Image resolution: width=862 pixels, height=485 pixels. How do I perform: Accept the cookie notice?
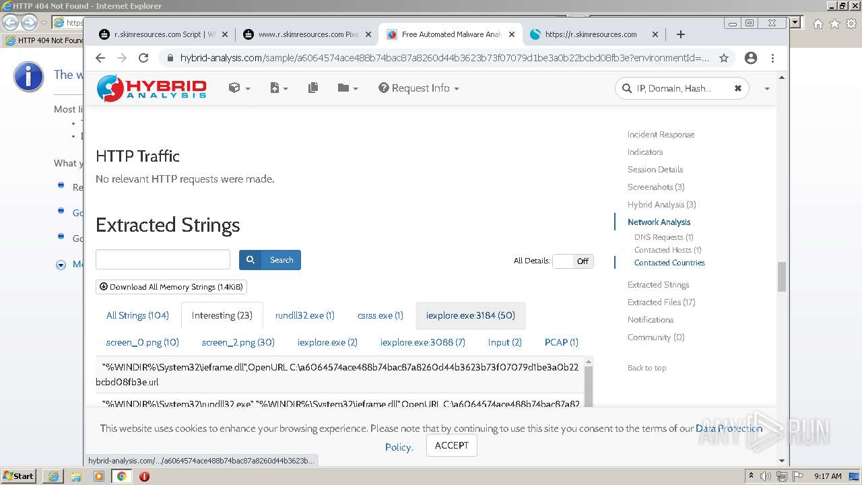click(452, 446)
